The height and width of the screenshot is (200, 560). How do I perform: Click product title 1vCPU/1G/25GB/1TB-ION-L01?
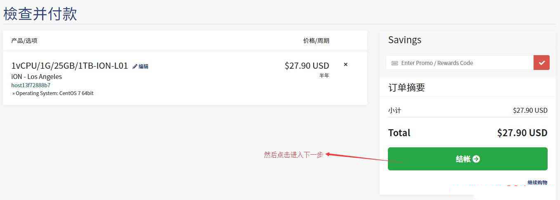click(x=70, y=65)
